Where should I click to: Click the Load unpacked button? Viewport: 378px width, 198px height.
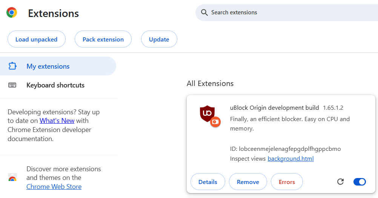pos(36,39)
